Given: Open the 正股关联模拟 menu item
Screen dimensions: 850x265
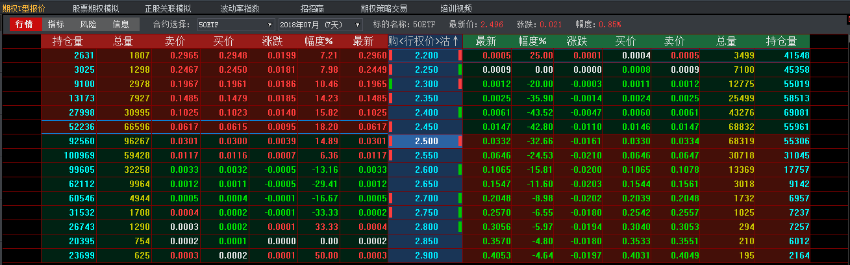Looking at the screenshot, I should 168,8.
